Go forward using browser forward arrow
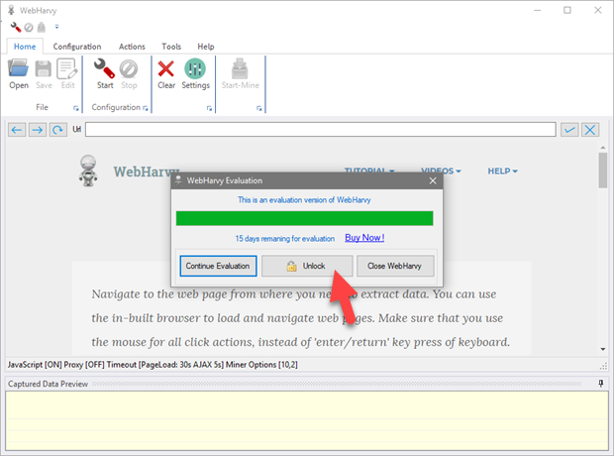The height and width of the screenshot is (456, 614). [x=37, y=130]
